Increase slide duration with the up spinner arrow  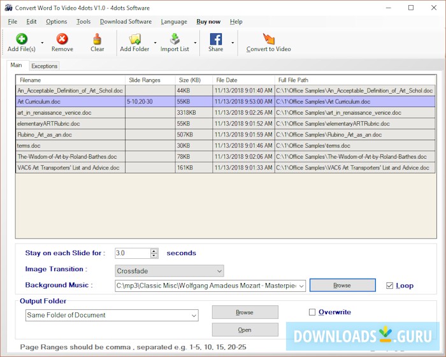(154, 251)
